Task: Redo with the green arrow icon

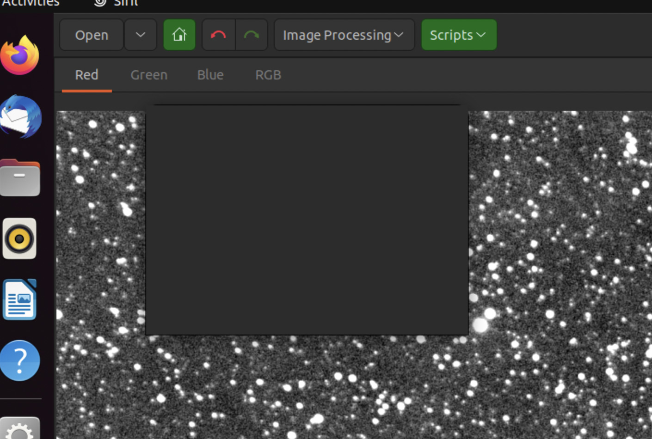Action: pyautogui.click(x=252, y=35)
